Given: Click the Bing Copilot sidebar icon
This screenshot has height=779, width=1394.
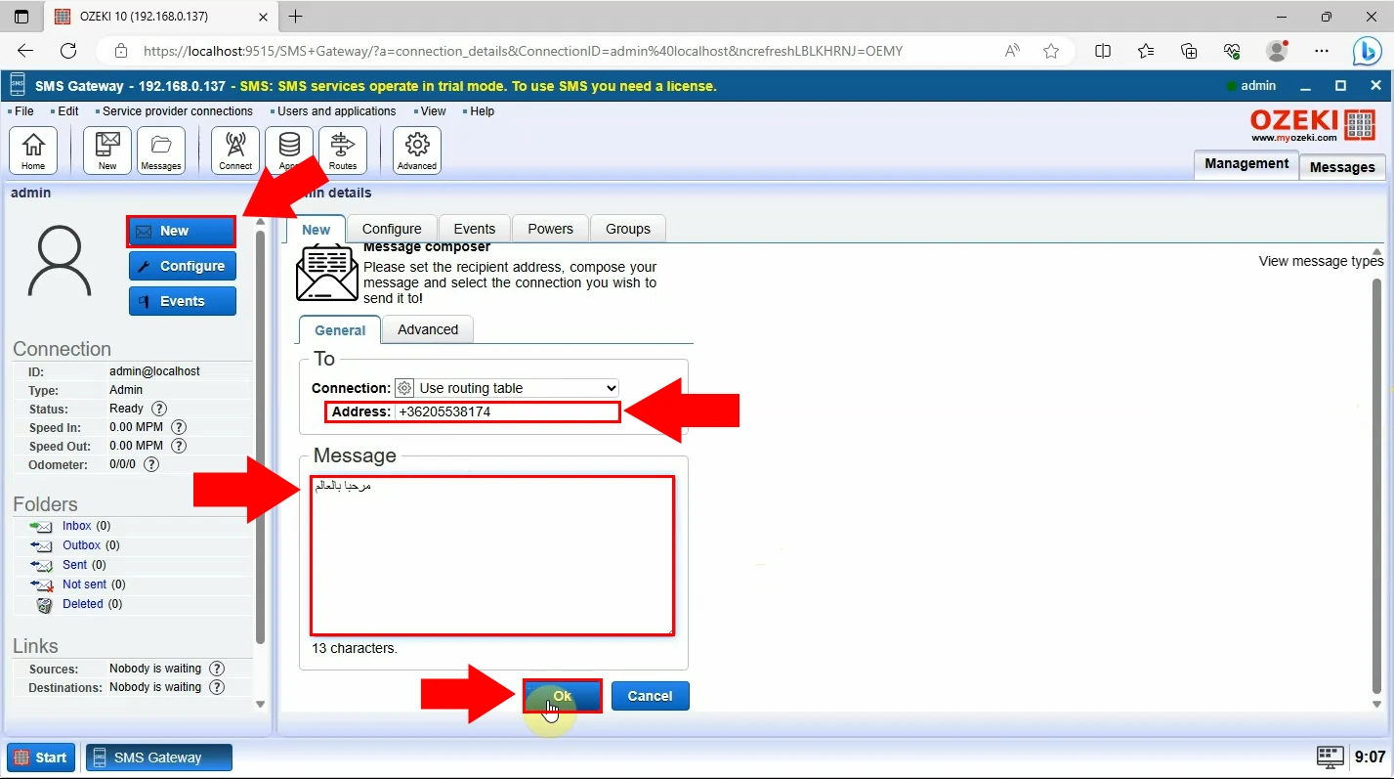Looking at the screenshot, I should click(x=1367, y=51).
